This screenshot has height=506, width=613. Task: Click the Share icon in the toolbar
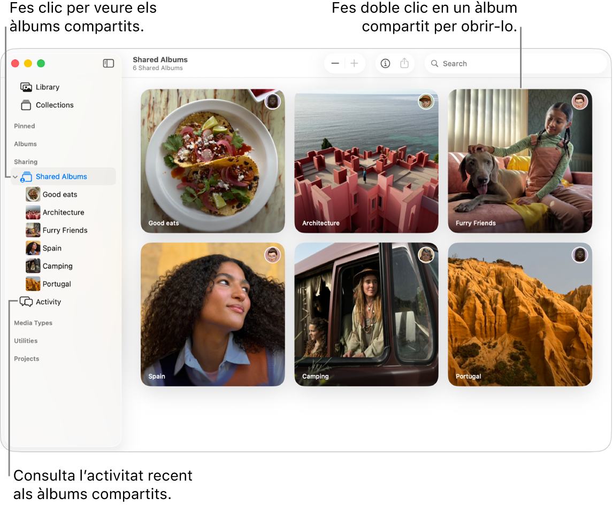(404, 63)
